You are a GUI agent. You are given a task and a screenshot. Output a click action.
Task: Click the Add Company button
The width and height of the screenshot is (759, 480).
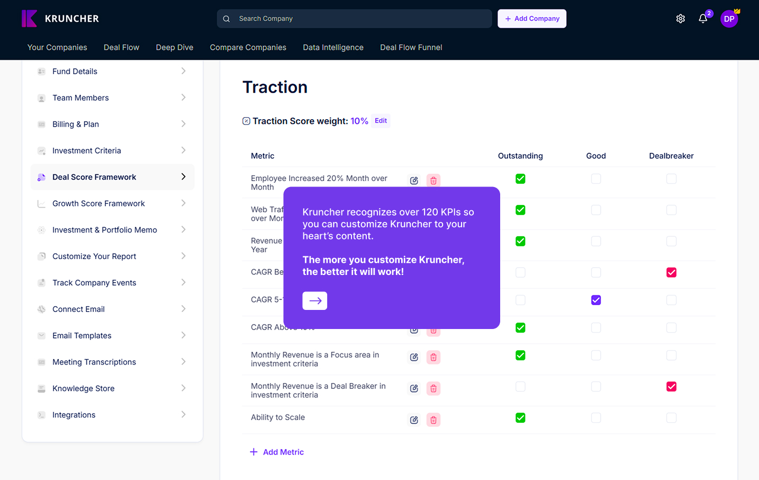click(531, 19)
